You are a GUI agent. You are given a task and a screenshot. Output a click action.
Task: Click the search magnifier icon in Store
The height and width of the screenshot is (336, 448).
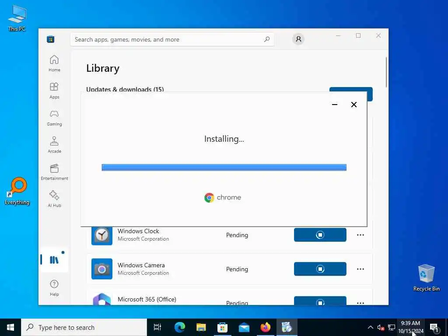tap(267, 39)
